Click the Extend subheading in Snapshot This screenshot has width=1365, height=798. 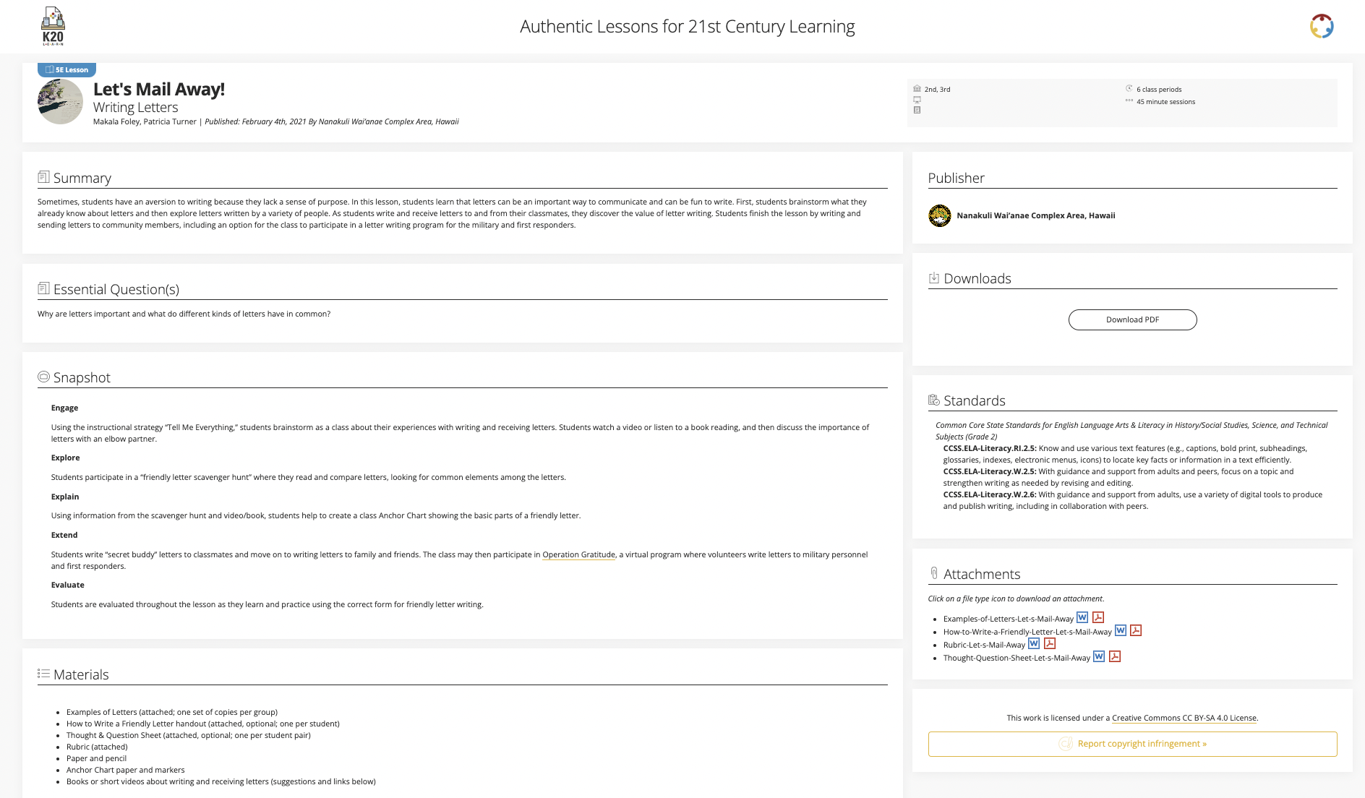pyautogui.click(x=64, y=535)
